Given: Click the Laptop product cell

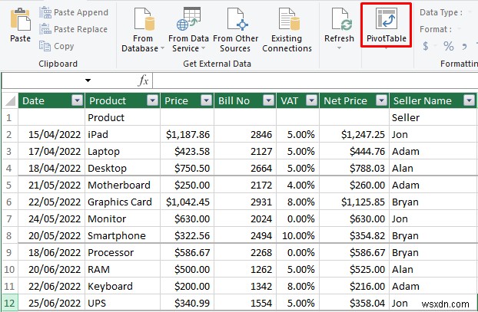Looking at the screenshot, I should pyautogui.click(x=122, y=151).
